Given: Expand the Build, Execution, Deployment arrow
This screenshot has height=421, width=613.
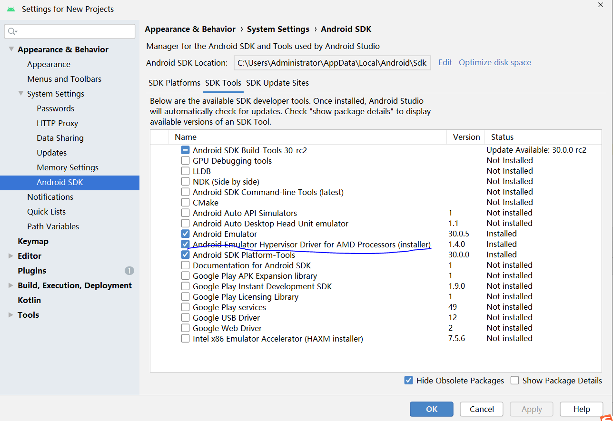Looking at the screenshot, I should [x=11, y=285].
